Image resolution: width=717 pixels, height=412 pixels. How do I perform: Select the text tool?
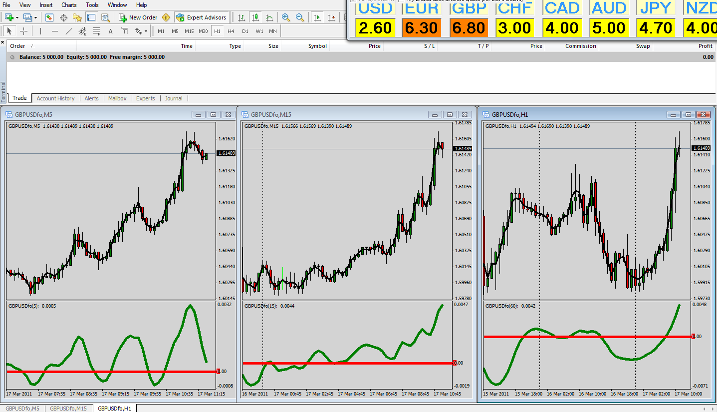110,31
